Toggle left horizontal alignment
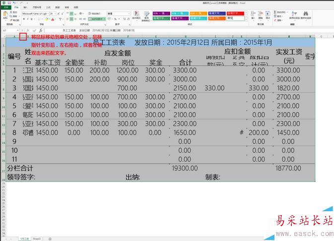 pyautogui.click(x=67, y=19)
